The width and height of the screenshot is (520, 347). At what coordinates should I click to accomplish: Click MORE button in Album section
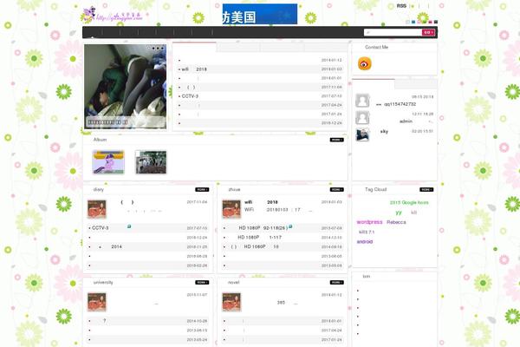tap(336, 140)
